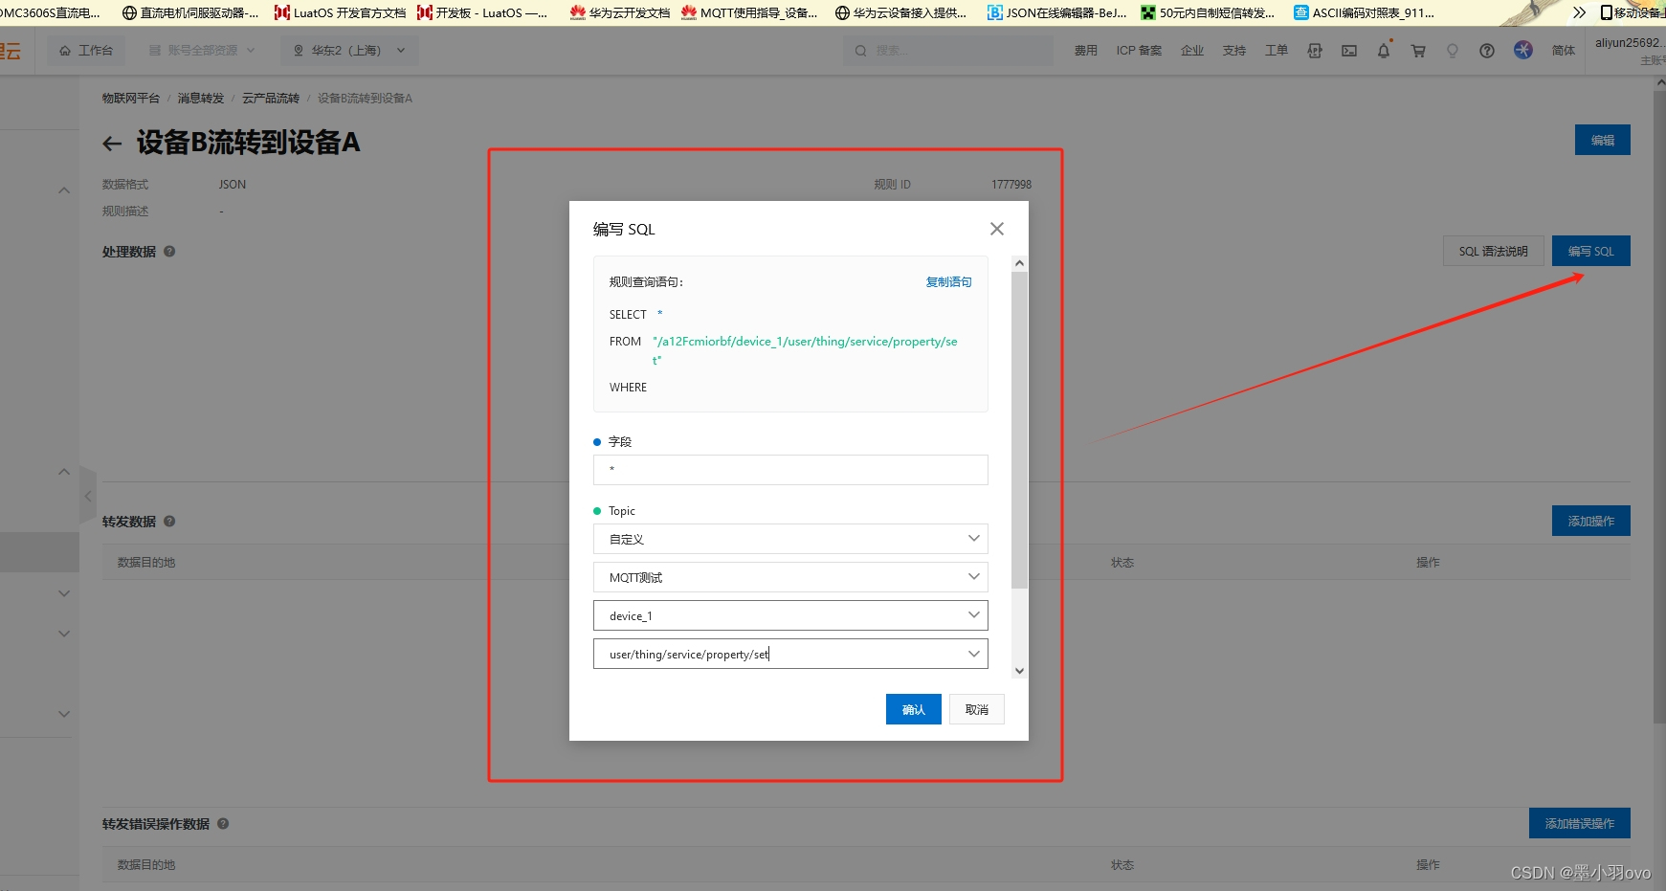Click the top search box
The height and width of the screenshot is (891, 1666).
point(947,51)
